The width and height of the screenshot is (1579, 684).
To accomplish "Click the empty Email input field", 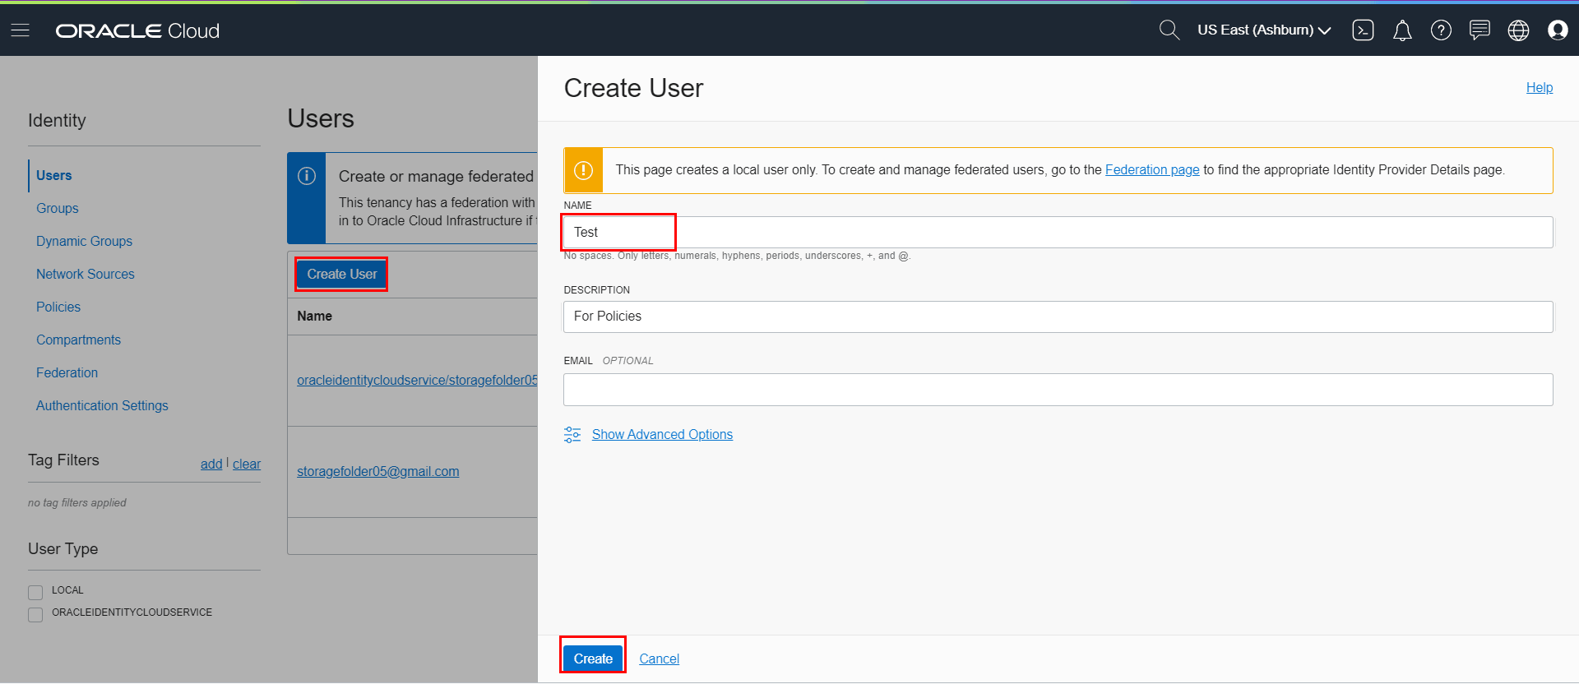I will coord(1058,390).
